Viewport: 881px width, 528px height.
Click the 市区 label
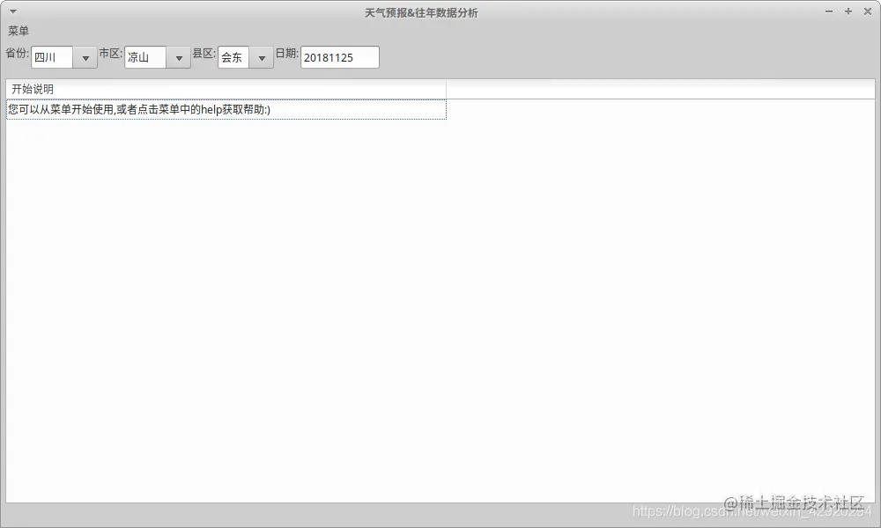point(110,52)
